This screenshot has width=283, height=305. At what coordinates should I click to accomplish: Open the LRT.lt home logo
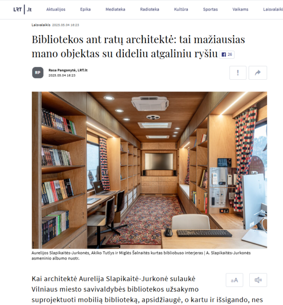tap(22, 9)
